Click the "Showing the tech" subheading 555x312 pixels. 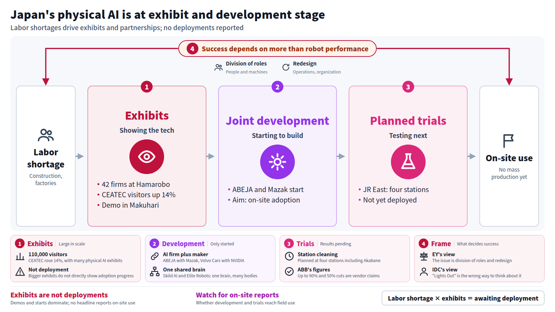147,130
